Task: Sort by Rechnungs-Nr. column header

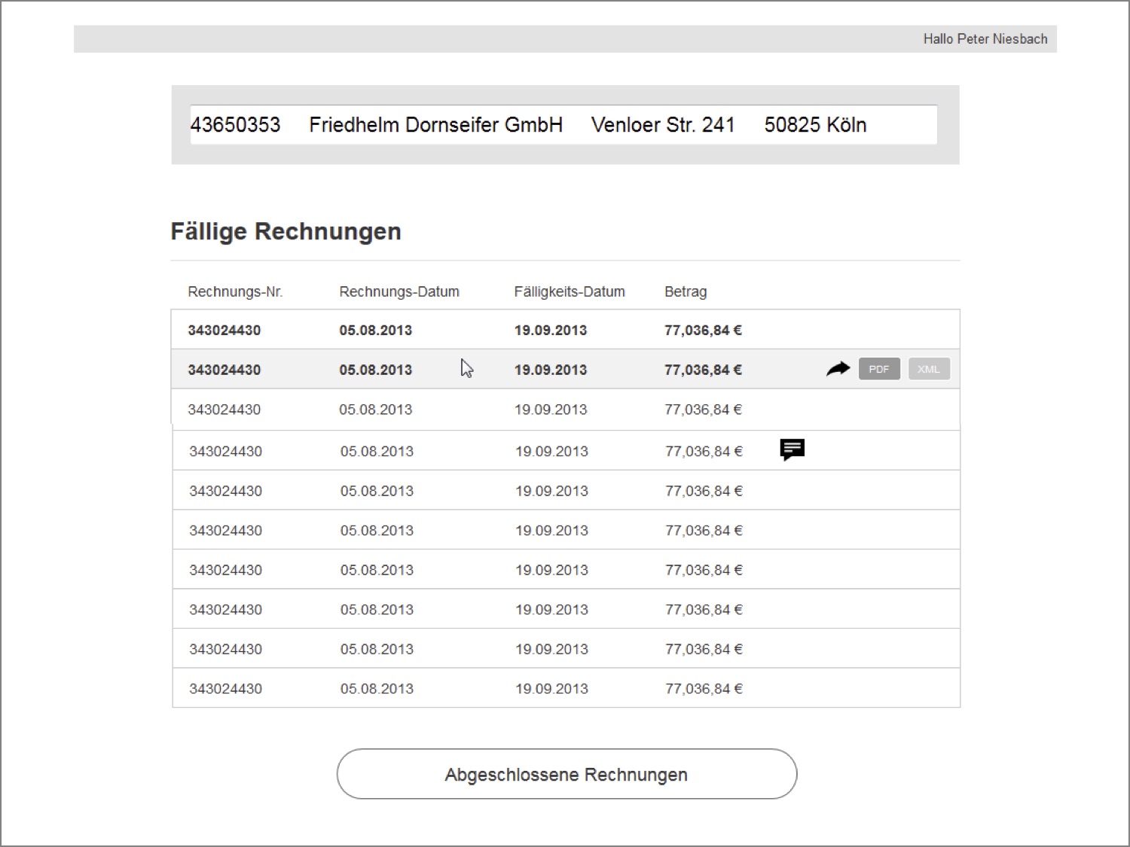Action: click(x=235, y=292)
